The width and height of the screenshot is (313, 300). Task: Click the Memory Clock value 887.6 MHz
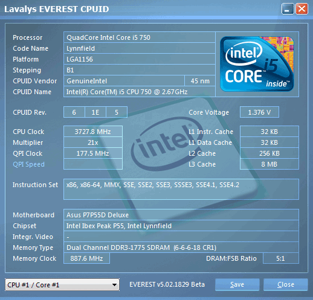click(86, 258)
